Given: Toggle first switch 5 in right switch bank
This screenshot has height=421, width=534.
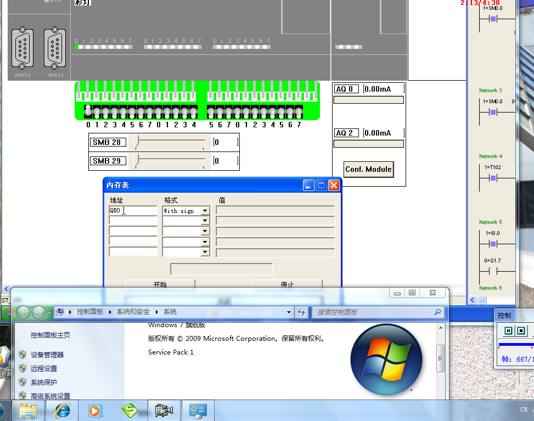Looking at the screenshot, I should [x=211, y=112].
